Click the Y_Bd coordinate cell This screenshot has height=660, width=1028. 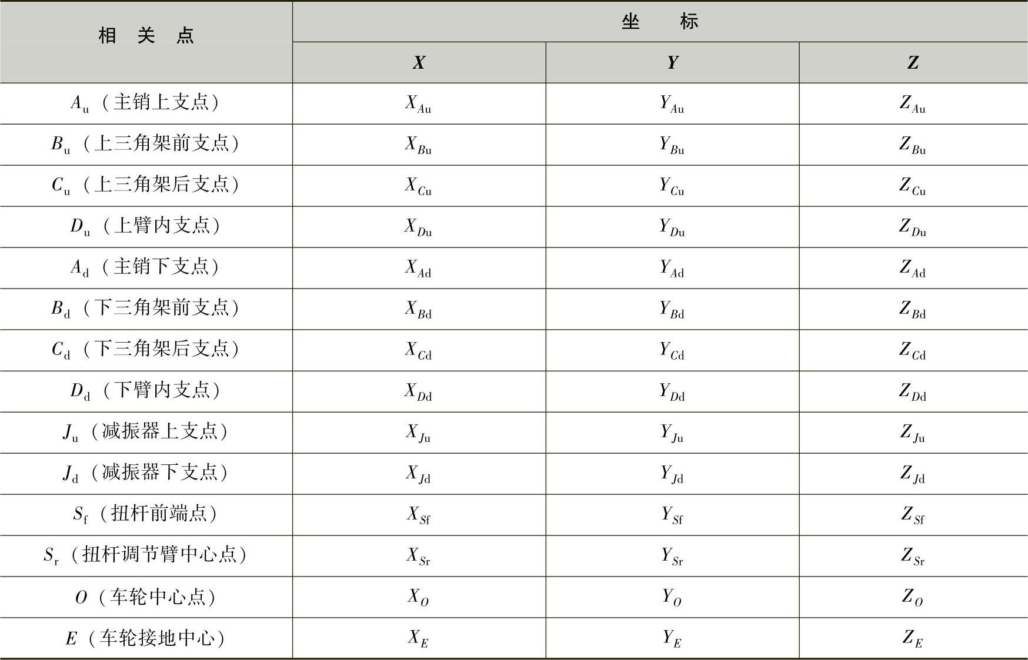672,309
